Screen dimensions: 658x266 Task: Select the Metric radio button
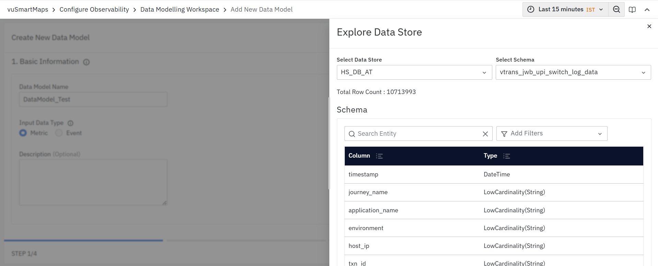23,133
